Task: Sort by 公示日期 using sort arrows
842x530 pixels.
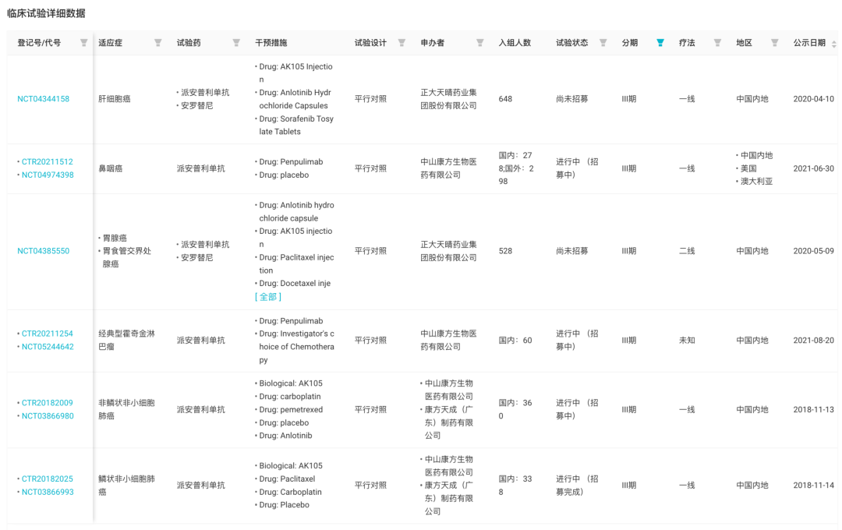Action: click(834, 44)
